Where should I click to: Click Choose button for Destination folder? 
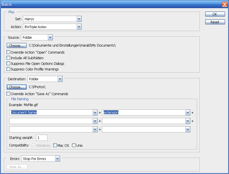tap(17, 87)
